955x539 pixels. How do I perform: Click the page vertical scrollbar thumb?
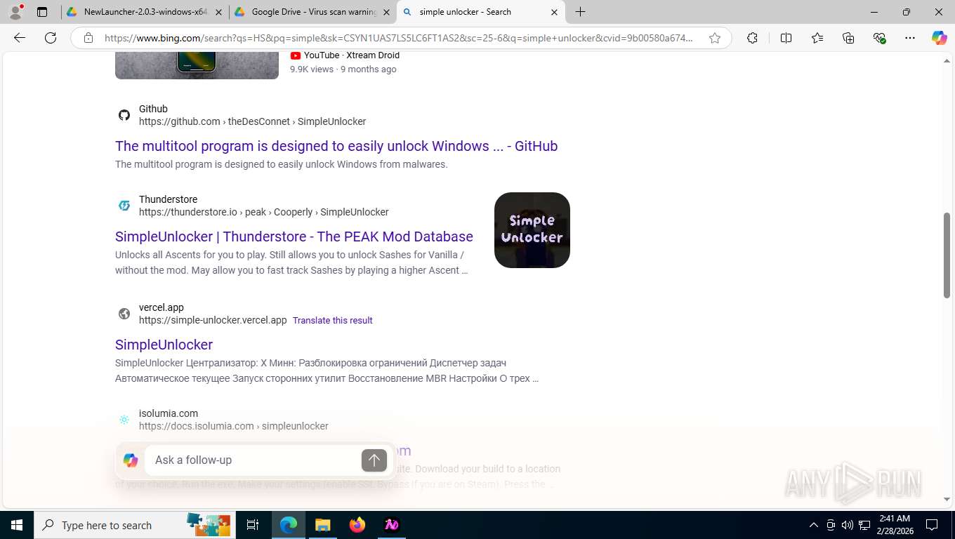947,255
